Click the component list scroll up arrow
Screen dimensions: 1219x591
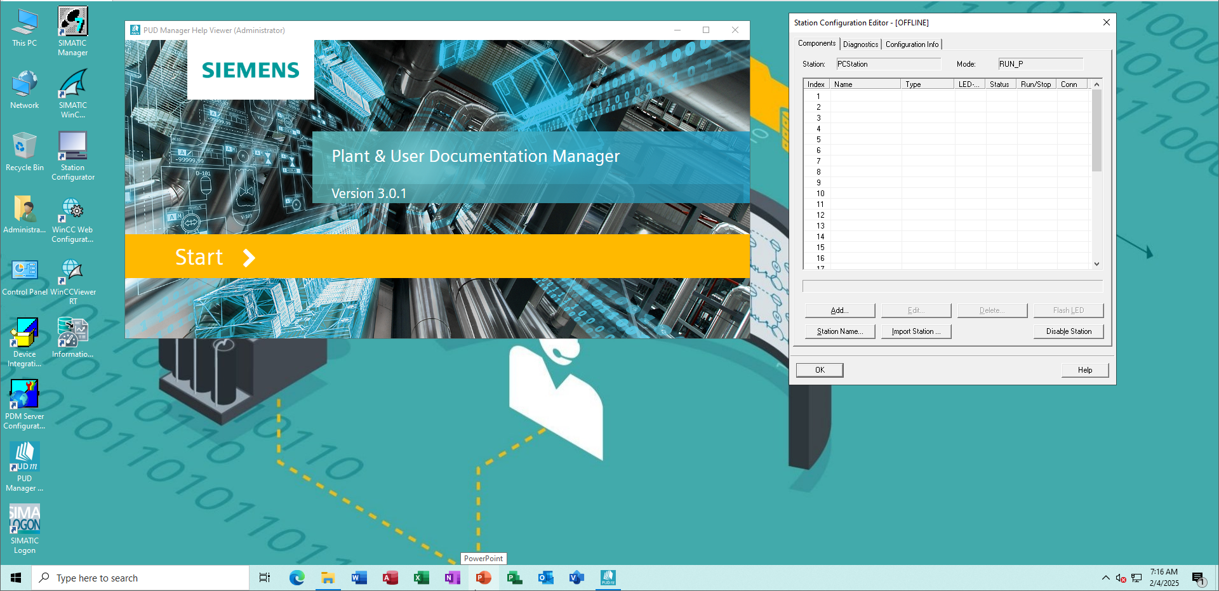pyautogui.click(x=1096, y=84)
